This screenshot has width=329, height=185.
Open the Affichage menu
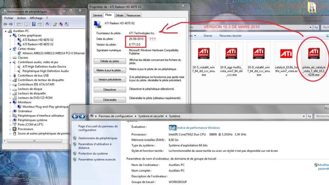[x=36, y=18]
